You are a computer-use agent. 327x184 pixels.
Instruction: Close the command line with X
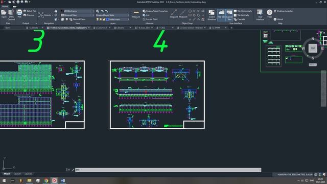pyautogui.click(x=69, y=170)
